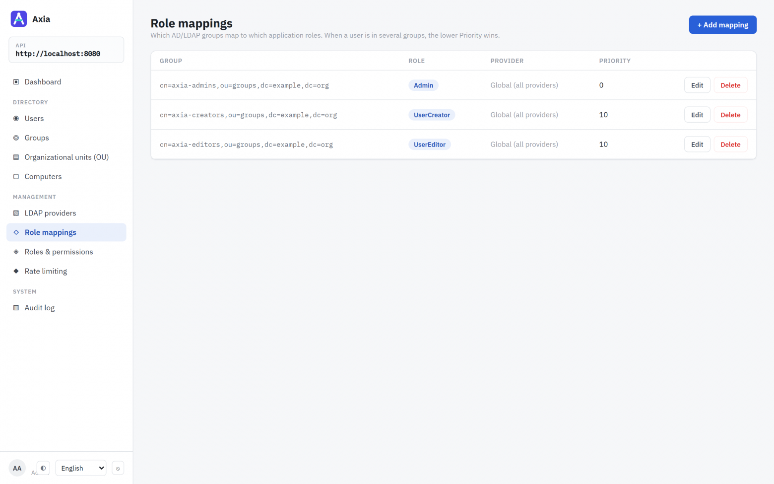Click the AA user avatar
774x484 pixels.
tap(17, 468)
